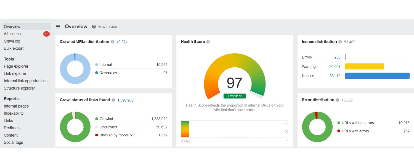Switch to the Crawl log view

(12, 41)
